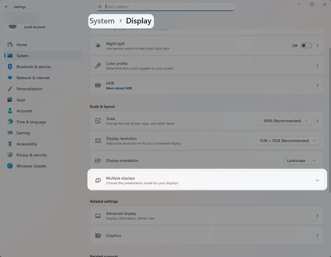Open Local Account profile
The image size is (331, 257).
coord(35,27)
